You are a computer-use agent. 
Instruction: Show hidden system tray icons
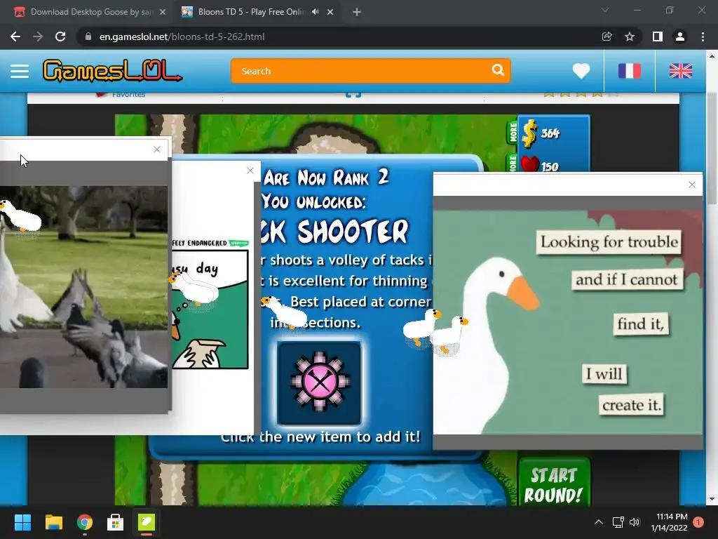pos(599,522)
